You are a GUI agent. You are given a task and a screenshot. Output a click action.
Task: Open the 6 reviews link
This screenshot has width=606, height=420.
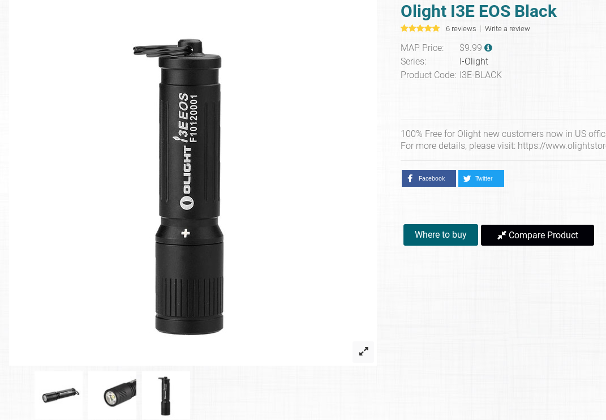click(x=461, y=29)
